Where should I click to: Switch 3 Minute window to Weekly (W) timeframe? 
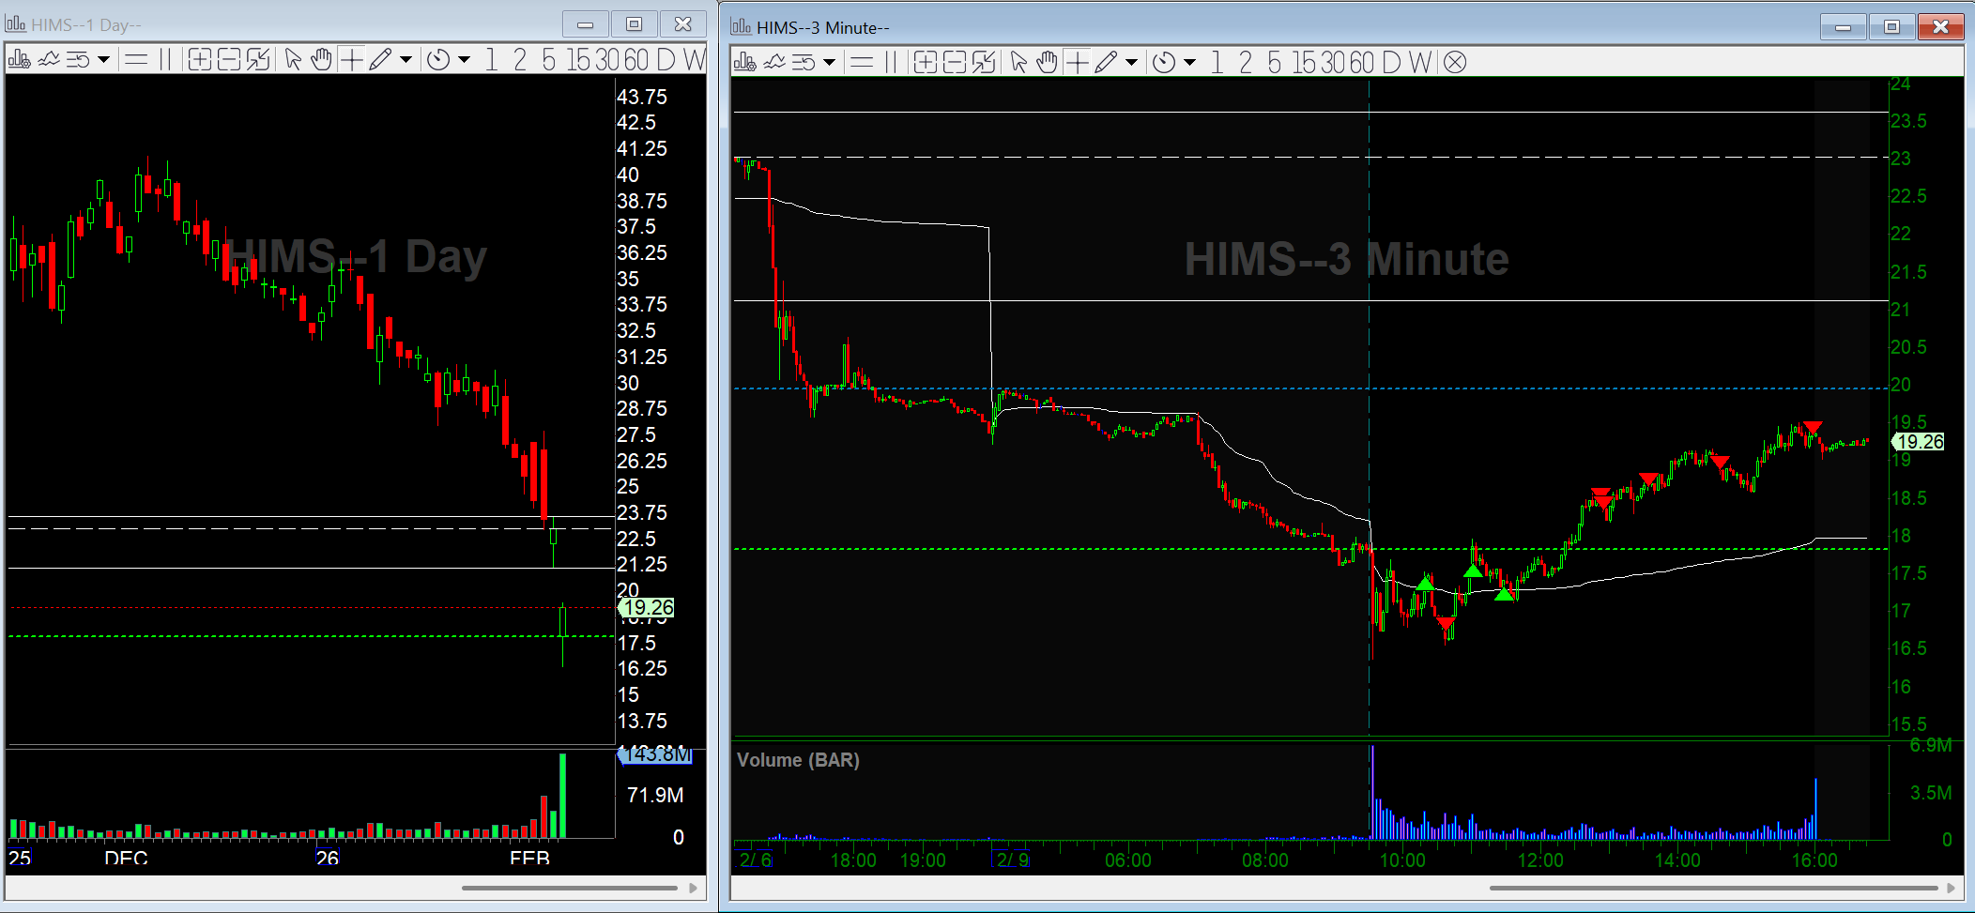(1420, 62)
